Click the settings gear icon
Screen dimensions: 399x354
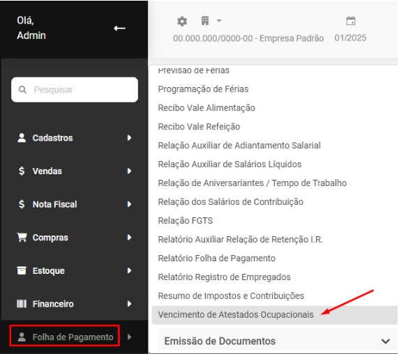point(182,22)
